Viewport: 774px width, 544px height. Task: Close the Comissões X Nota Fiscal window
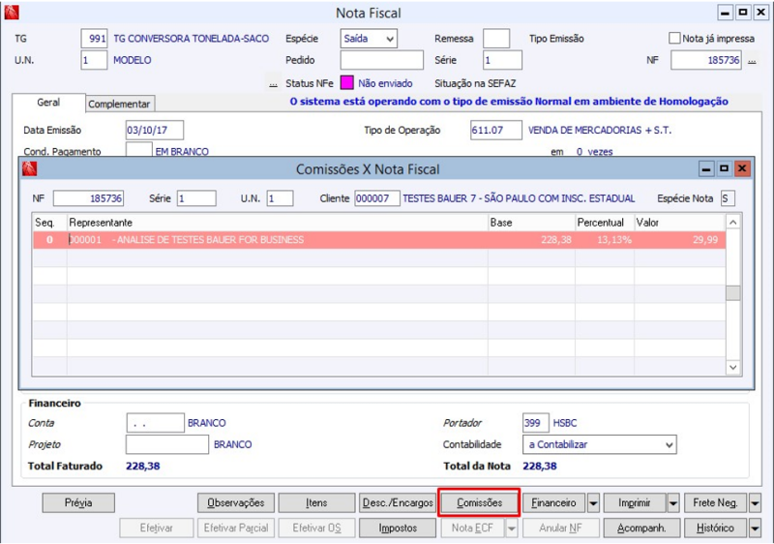click(x=742, y=168)
